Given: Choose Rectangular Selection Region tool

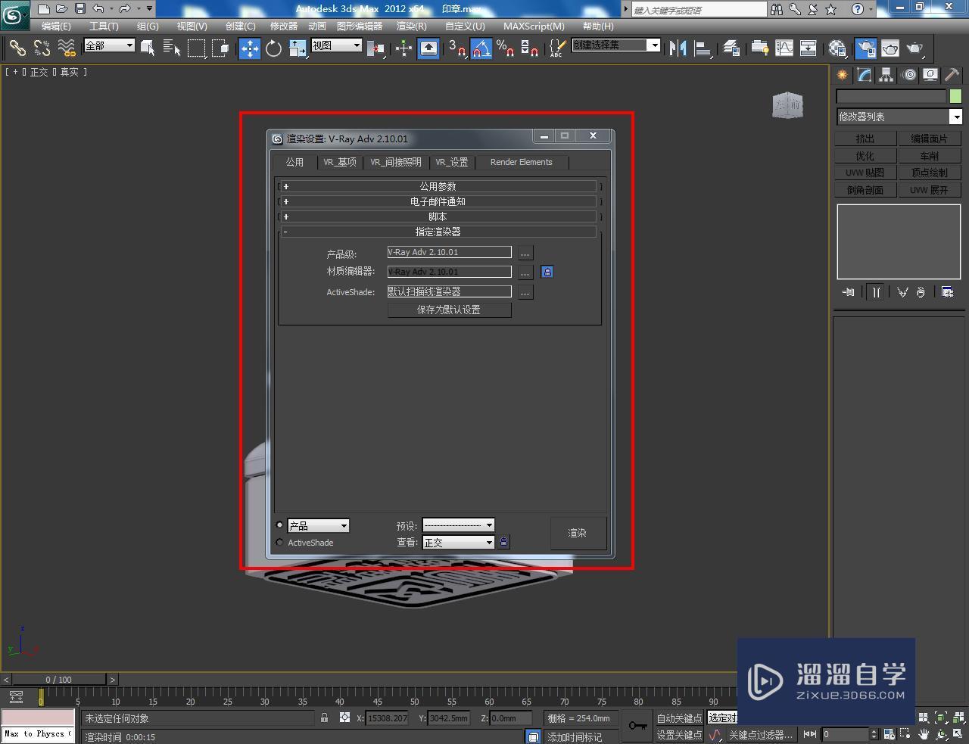Looking at the screenshot, I should pos(196,48).
